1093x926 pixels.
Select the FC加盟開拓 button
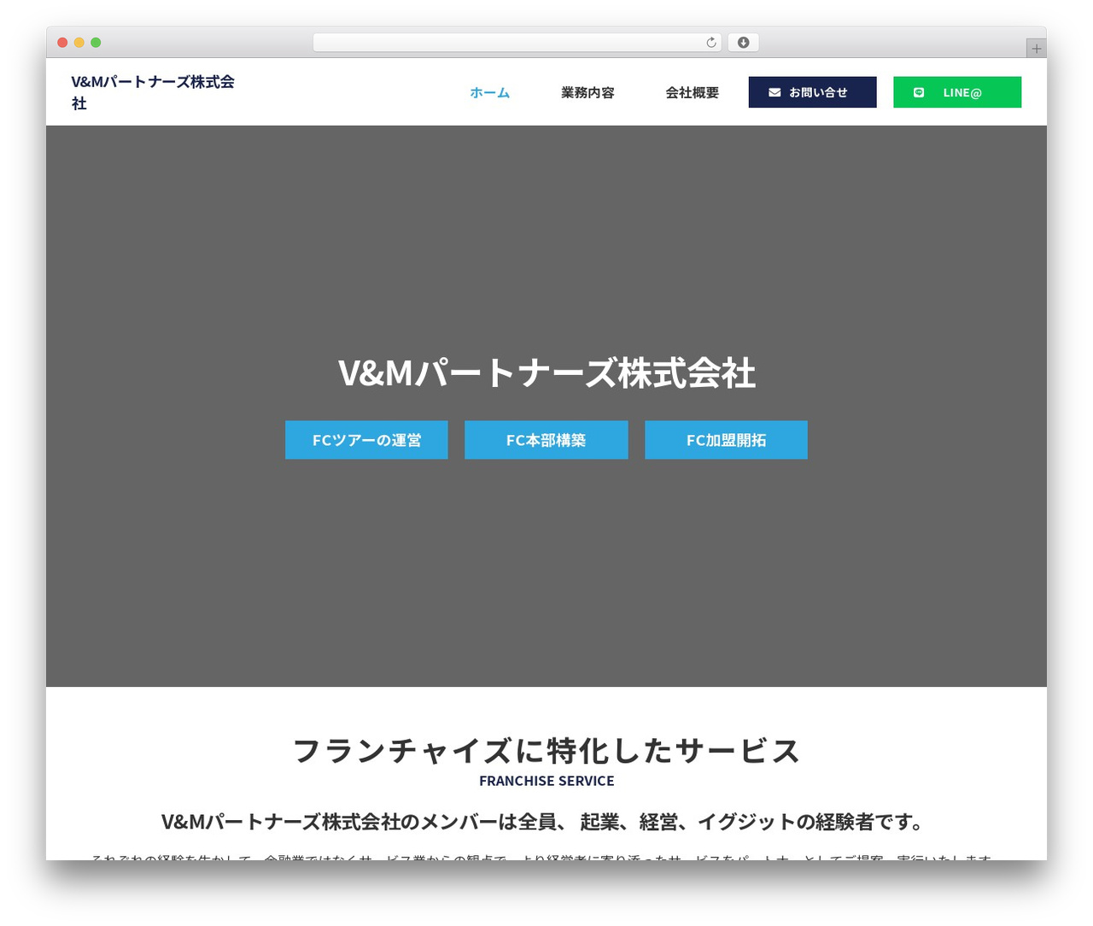click(x=726, y=440)
